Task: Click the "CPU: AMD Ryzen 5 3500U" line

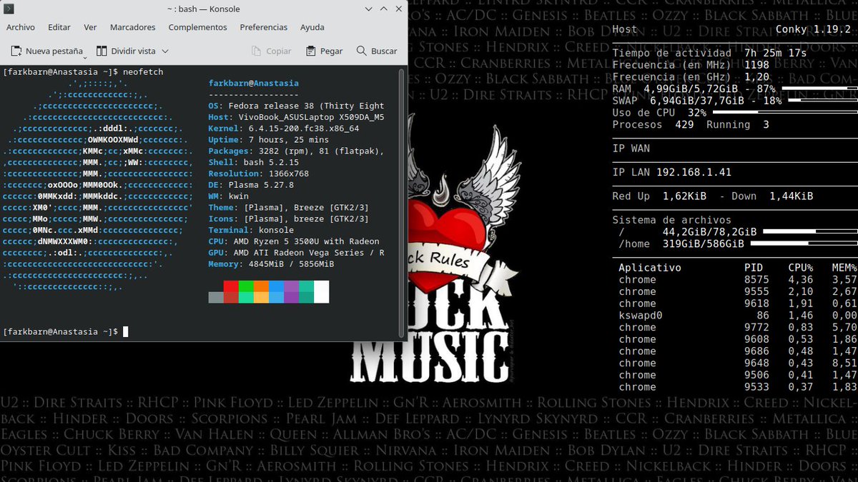Action: (x=294, y=241)
